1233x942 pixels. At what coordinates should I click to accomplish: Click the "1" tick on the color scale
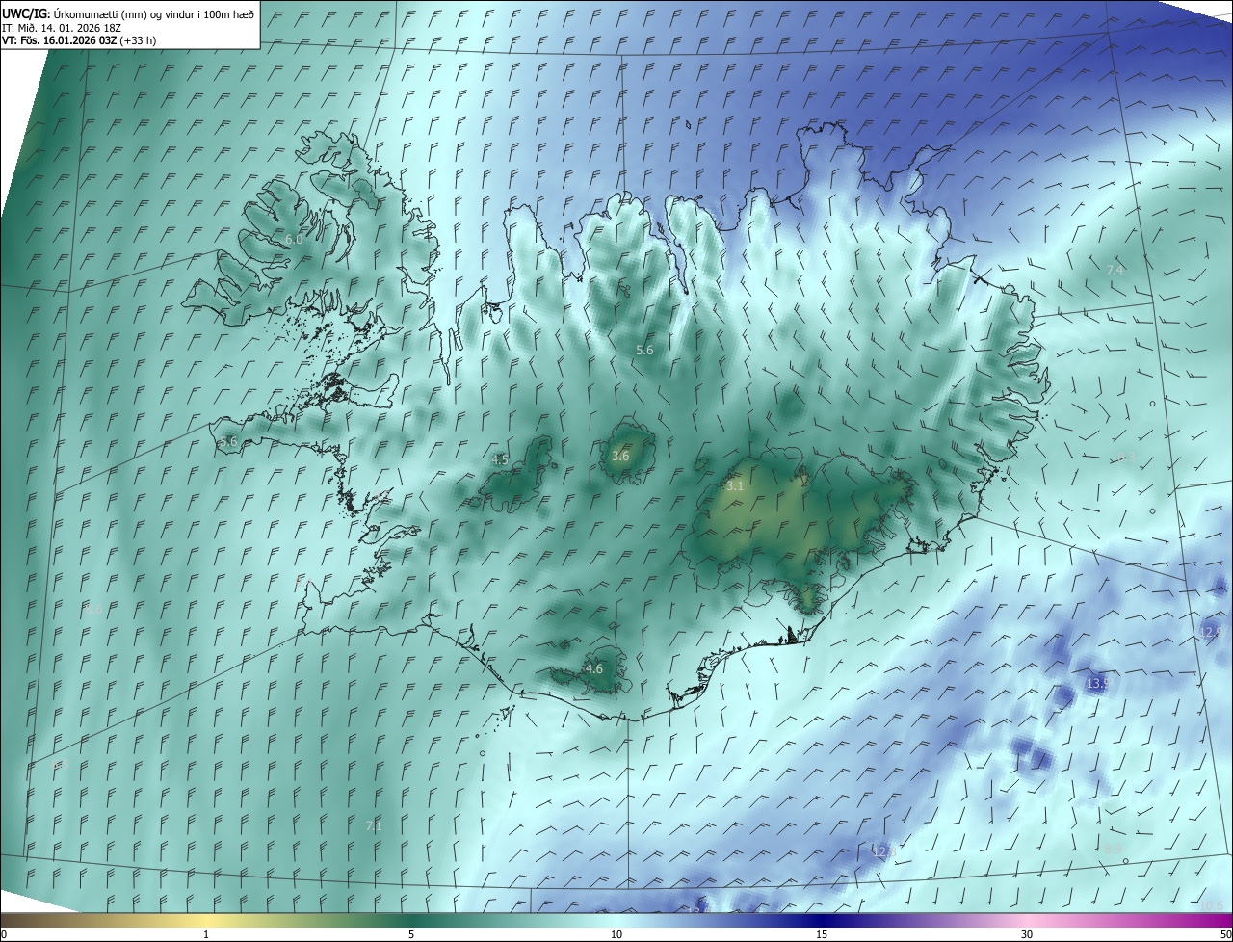click(206, 935)
